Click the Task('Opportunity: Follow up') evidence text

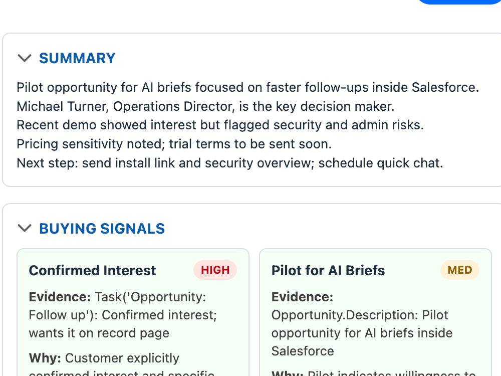tap(123, 306)
